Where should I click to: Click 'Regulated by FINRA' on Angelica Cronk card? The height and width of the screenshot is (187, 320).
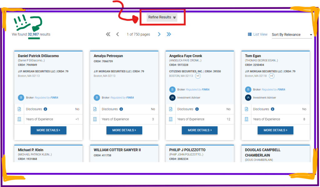click(197, 89)
